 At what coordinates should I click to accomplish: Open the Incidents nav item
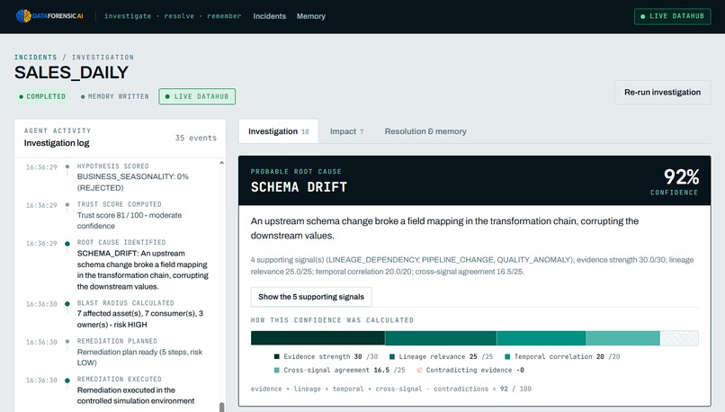[270, 16]
